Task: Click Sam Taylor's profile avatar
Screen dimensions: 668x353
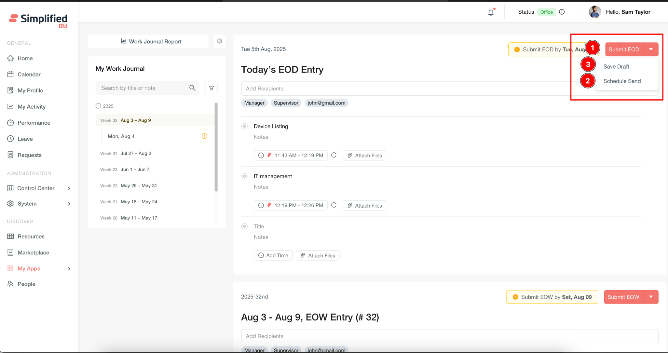Action: (x=595, y=12)
